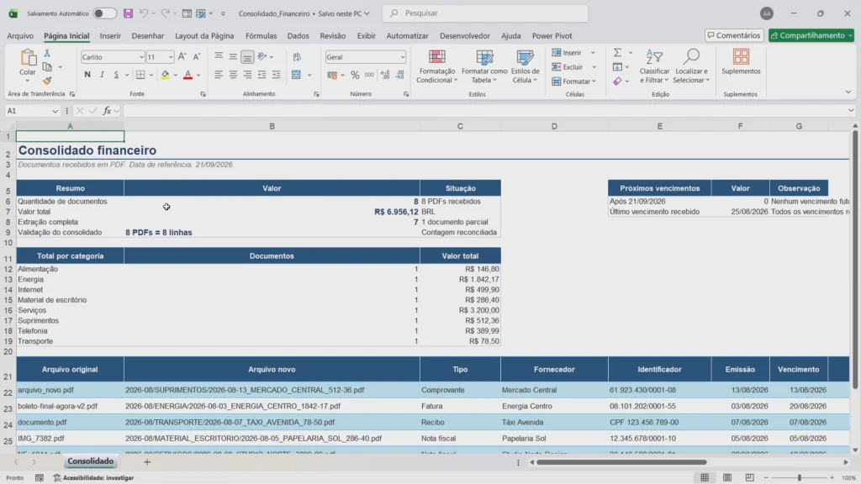The width and height of the screenshot is (861, 484).
Task: Click the Save icon in title bar
Action: [128, 13]
